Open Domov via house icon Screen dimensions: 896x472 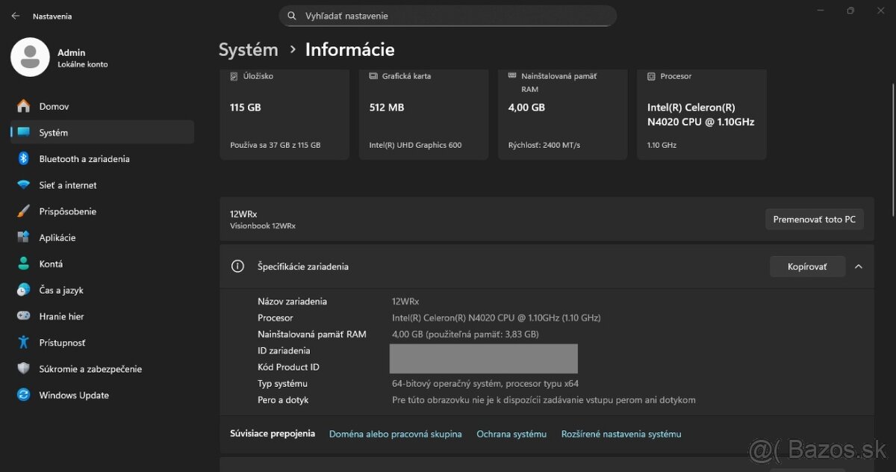[24, 107]
